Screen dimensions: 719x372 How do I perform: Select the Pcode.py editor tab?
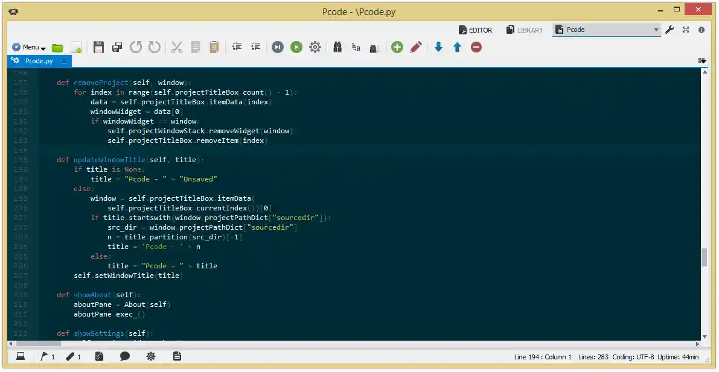(39, 61)
